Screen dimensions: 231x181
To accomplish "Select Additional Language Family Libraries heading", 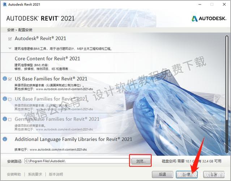I will (73, 139).
